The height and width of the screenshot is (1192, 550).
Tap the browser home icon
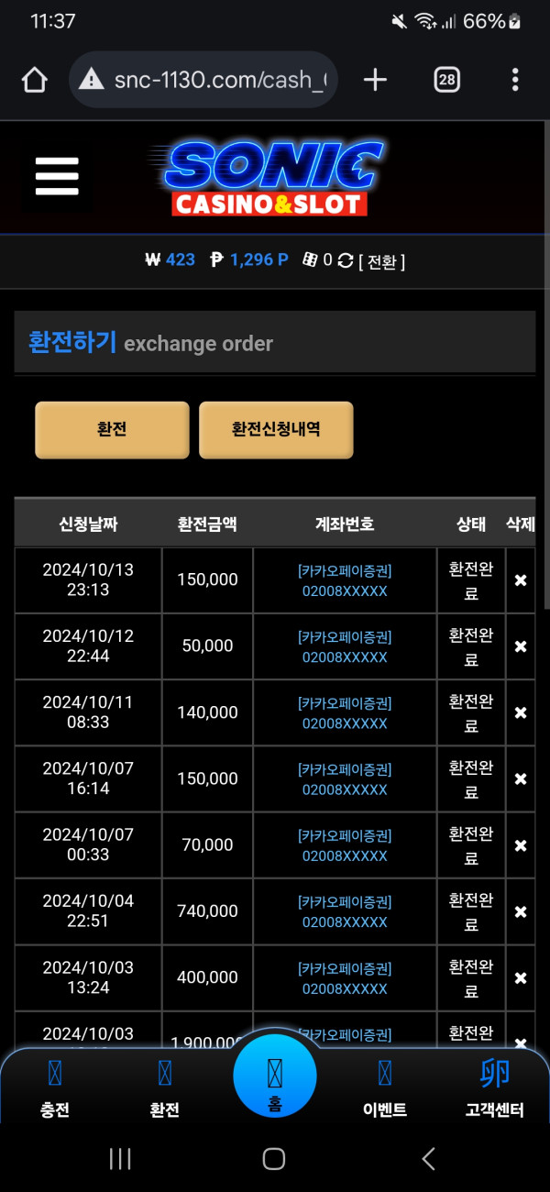tap(34, 80)
